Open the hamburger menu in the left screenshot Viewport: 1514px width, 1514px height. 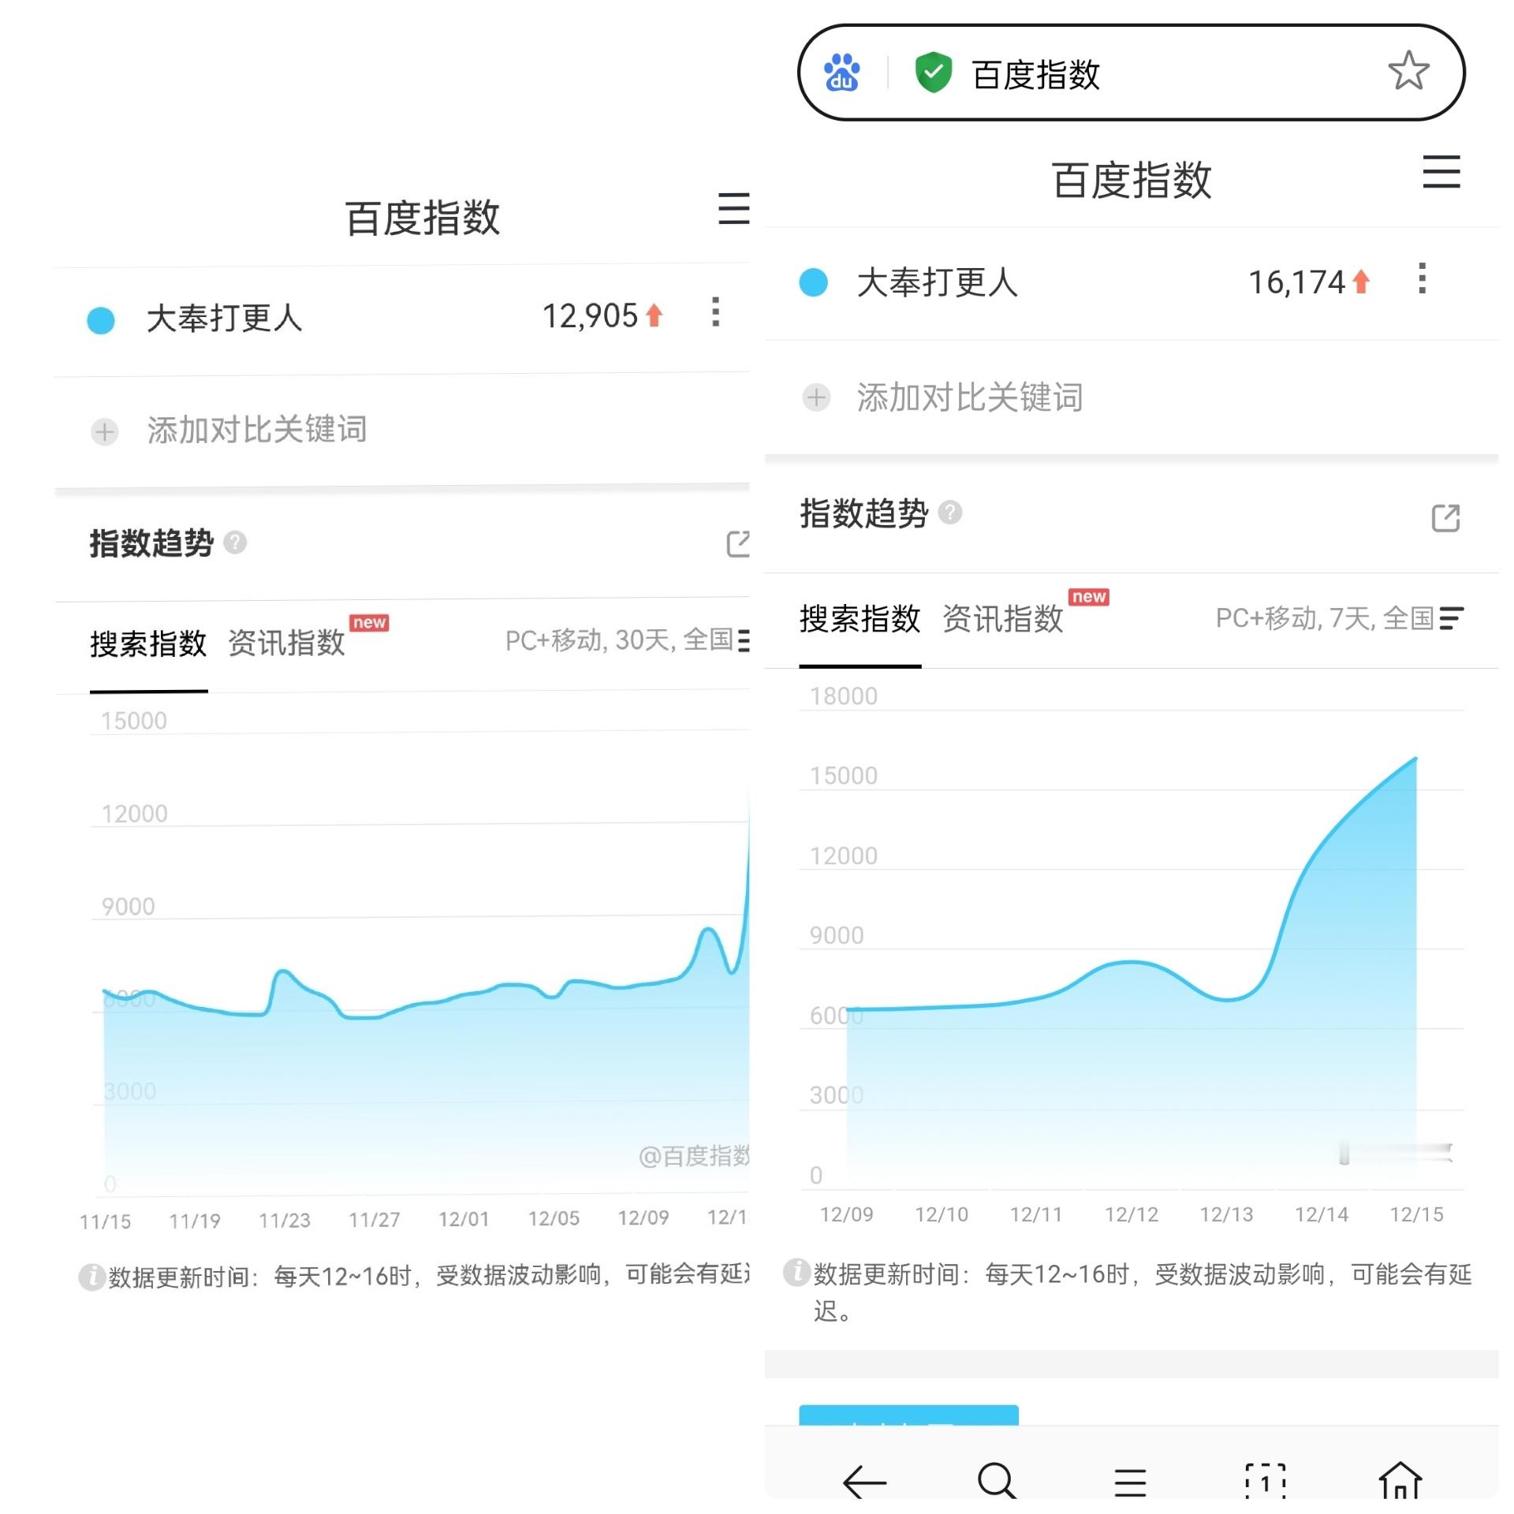click(733, 208)
